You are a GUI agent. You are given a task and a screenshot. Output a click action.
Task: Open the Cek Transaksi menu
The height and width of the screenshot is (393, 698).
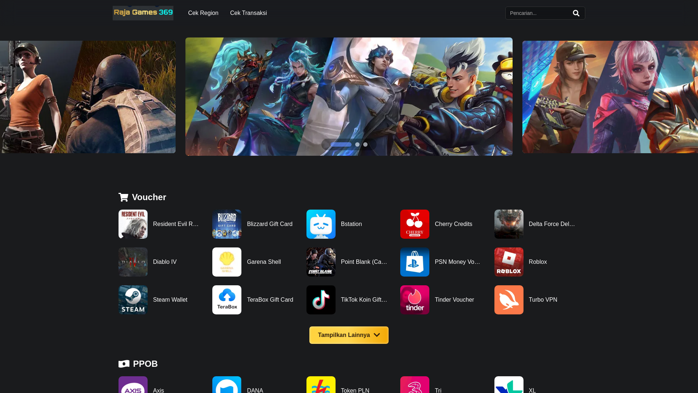tap(248, 13)
